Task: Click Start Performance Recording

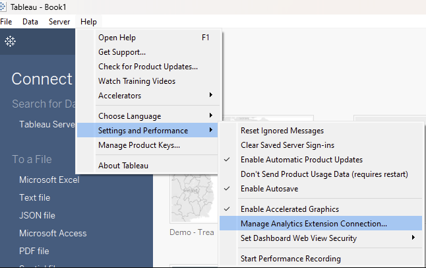Action: (x=290, y=259)
